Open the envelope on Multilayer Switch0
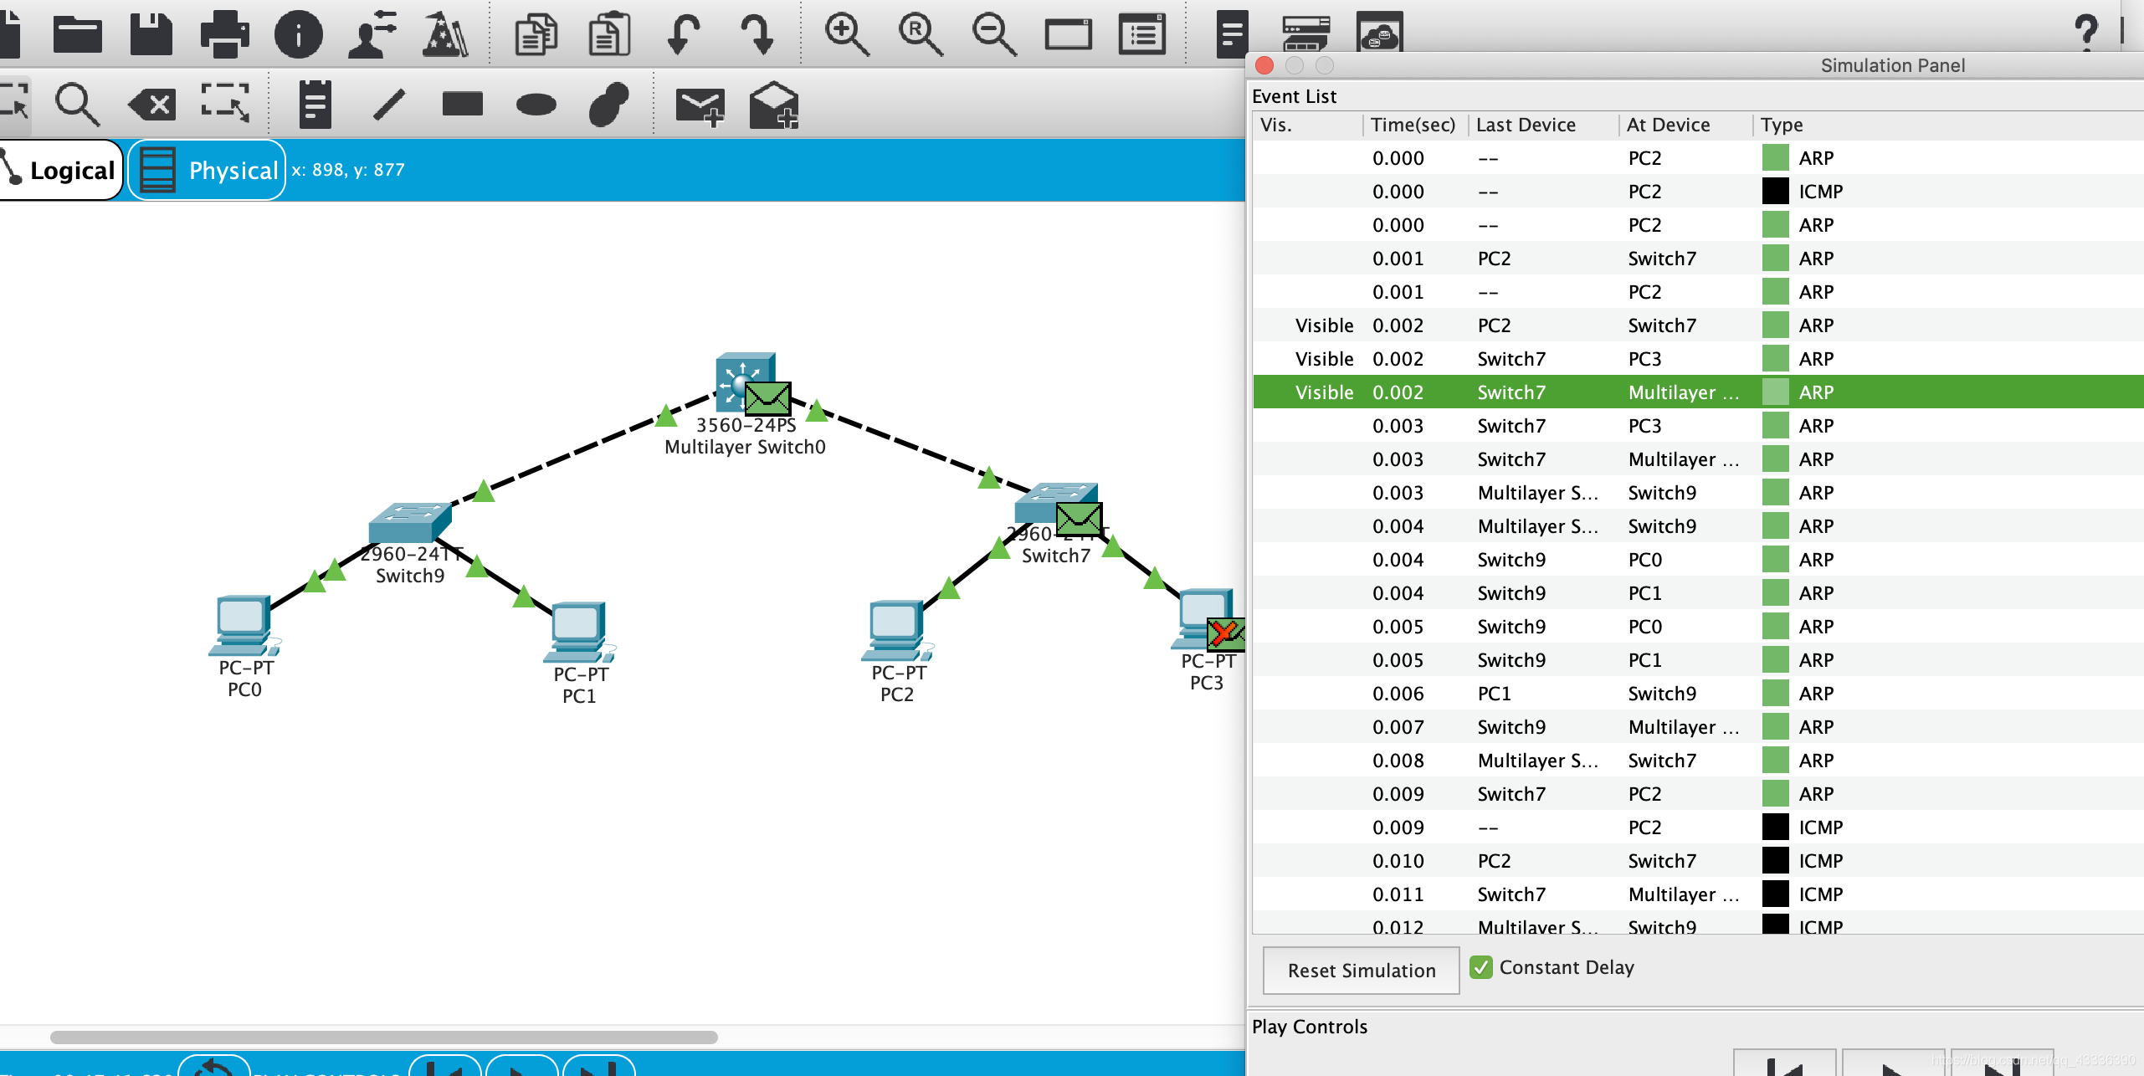2144x1076 pixels. [x=767, y=398]
